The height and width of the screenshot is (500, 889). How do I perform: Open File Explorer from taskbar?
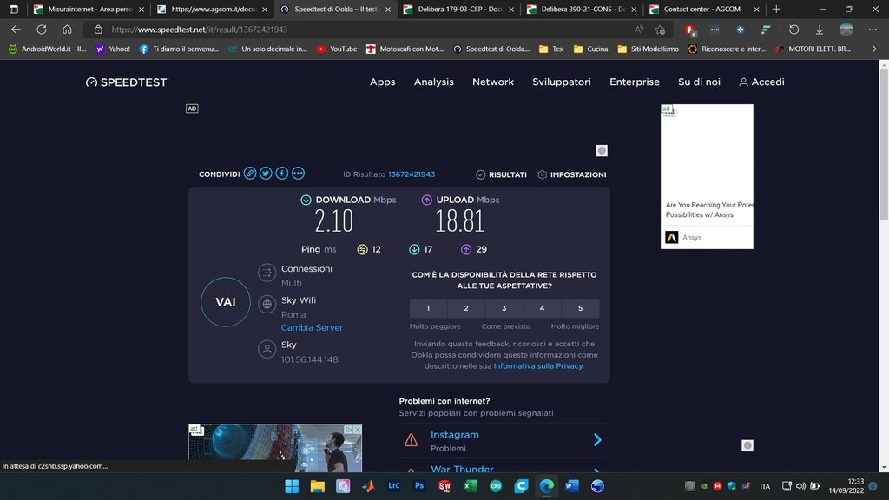[318, 486]
